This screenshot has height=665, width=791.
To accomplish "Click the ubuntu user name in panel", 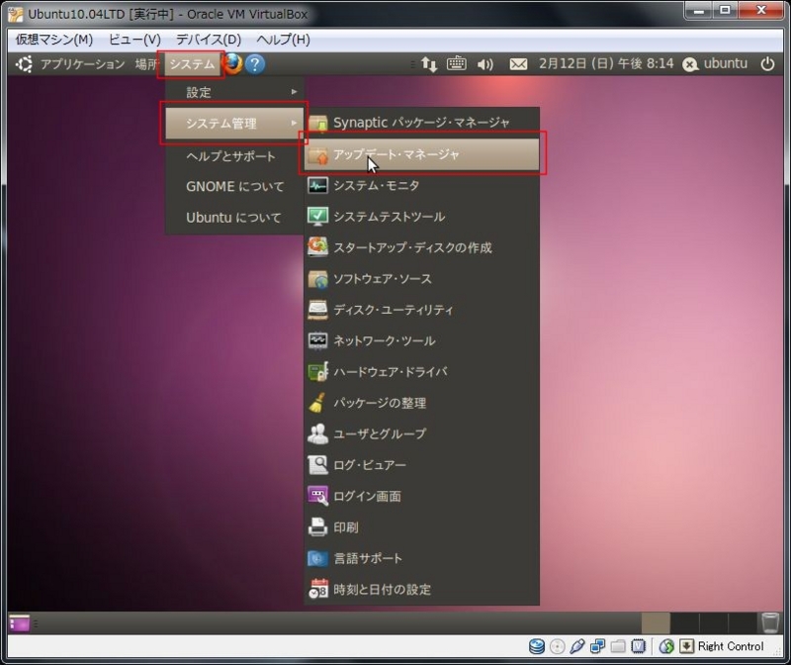I will pos(726,63).
